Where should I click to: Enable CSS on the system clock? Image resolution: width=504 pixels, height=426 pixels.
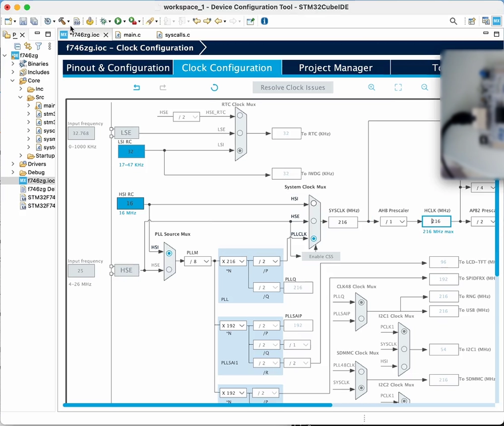click(321, 256)
